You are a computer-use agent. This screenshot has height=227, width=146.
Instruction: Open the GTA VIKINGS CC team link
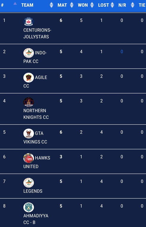click(35, 138)
